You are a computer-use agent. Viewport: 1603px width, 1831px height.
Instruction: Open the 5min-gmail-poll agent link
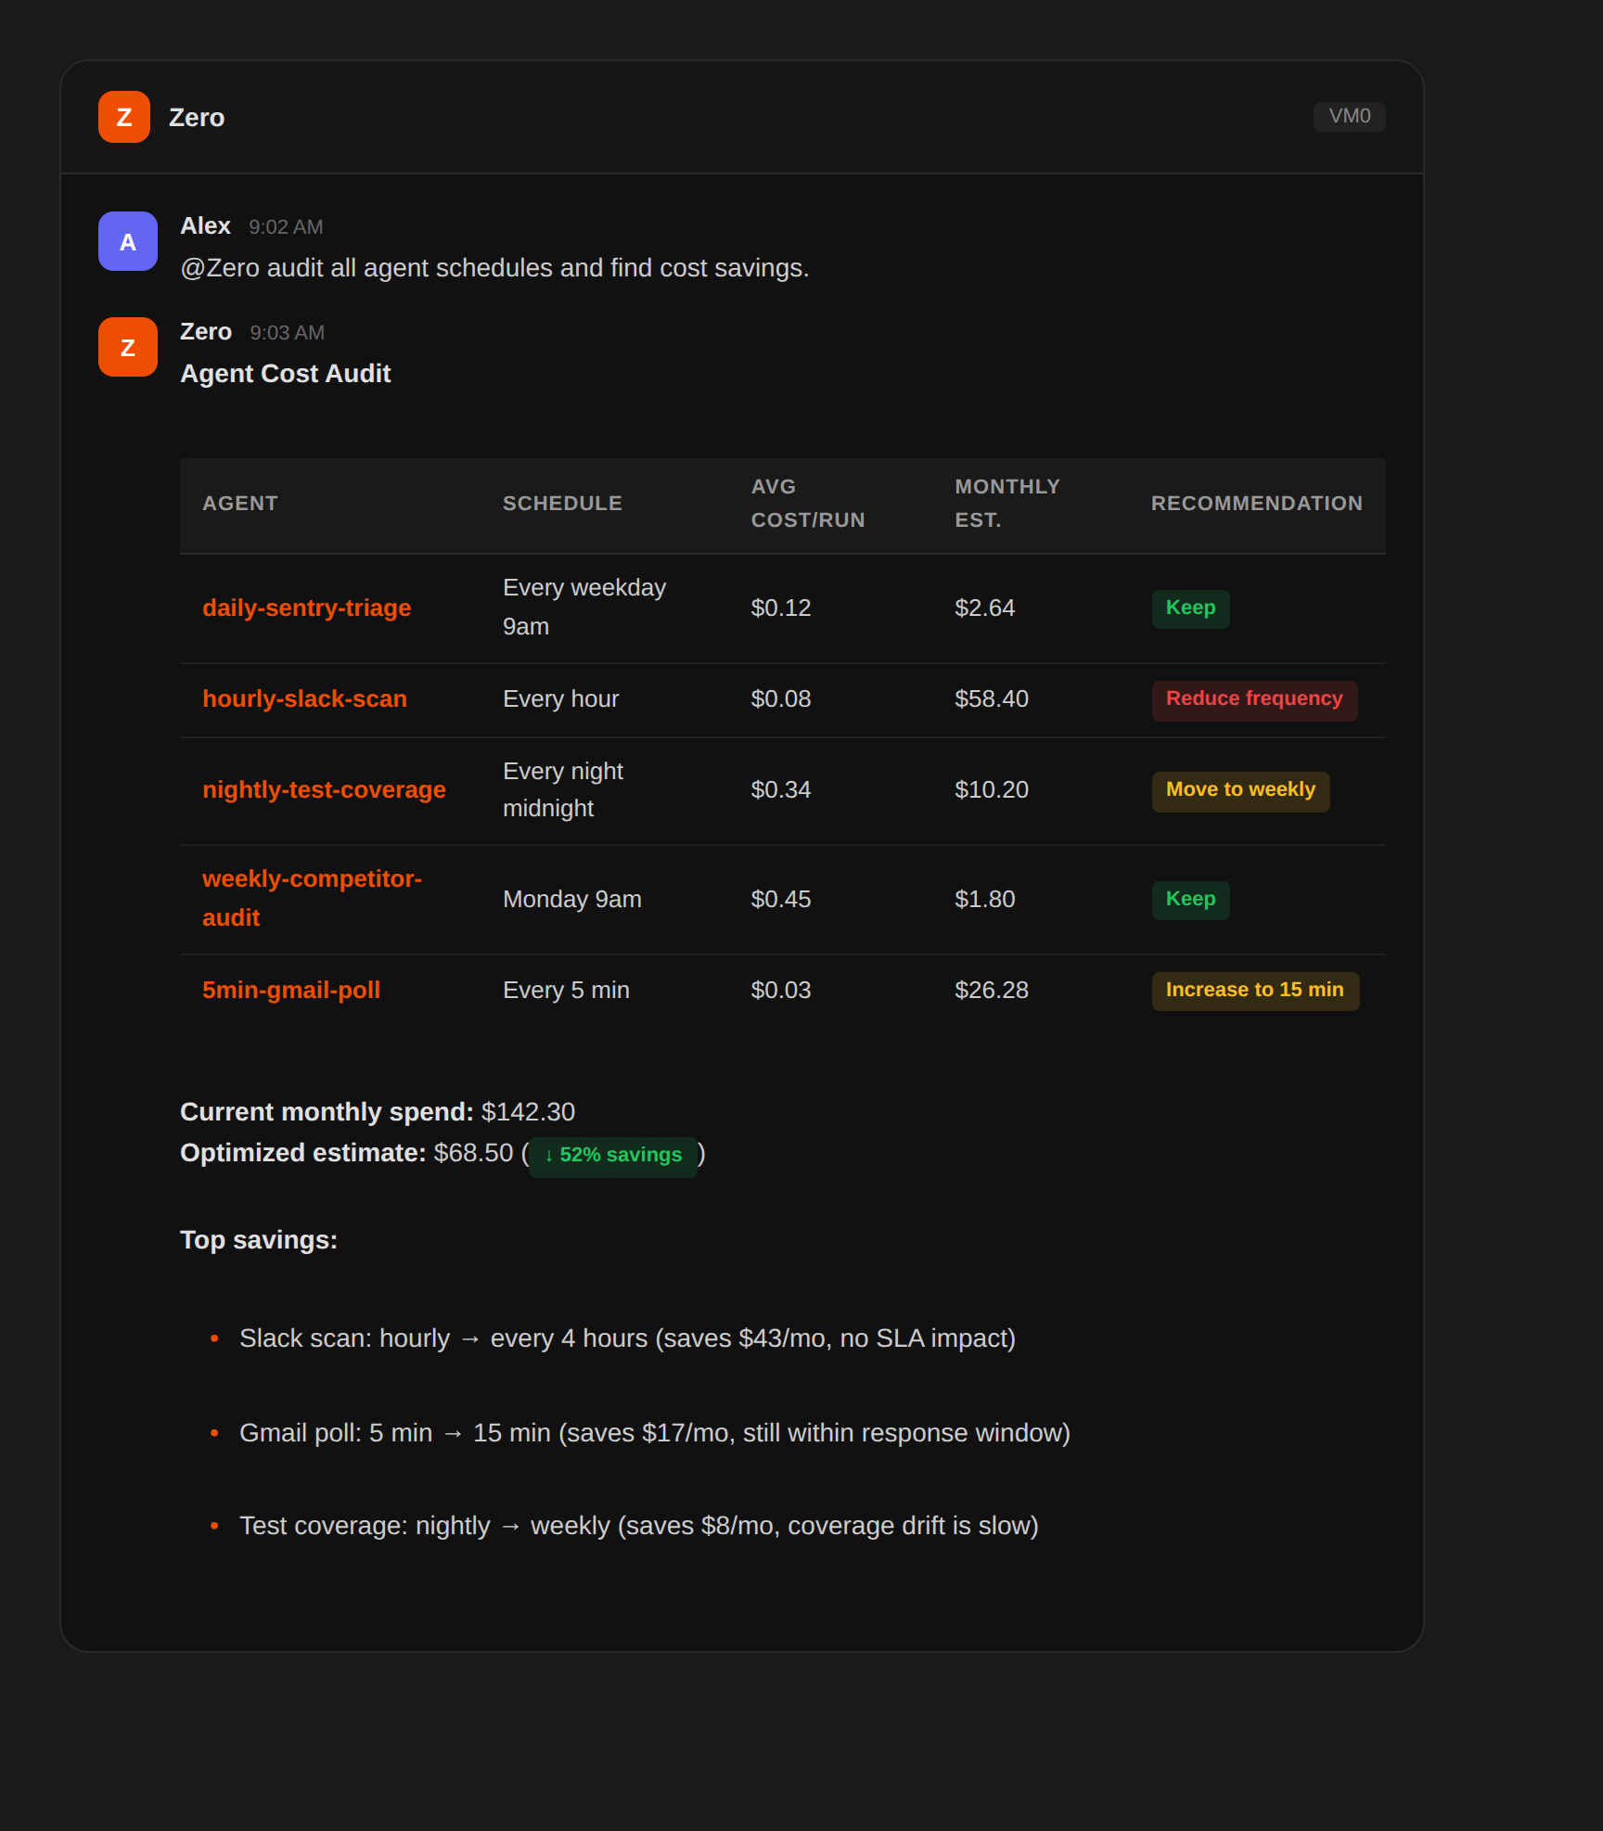(291, 990)
